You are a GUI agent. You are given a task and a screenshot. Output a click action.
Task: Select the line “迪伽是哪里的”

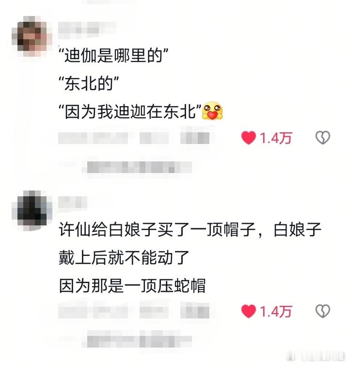(x=113, y=56)
